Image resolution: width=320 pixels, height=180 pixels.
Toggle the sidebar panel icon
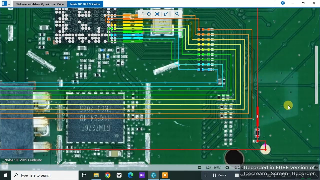pyautogui.click(x=4, y=3)
